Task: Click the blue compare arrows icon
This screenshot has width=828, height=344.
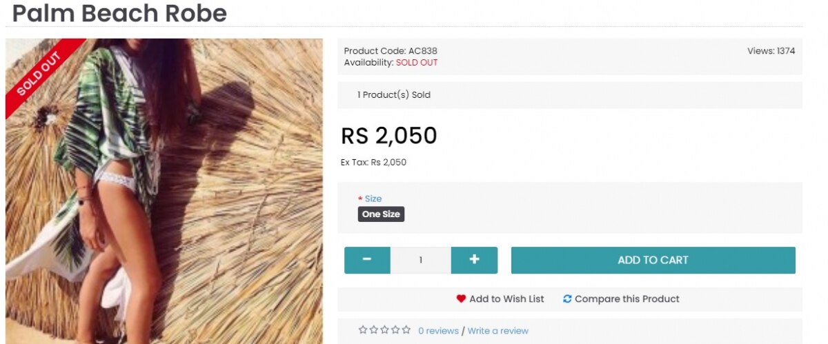Action: [x=567, y=299]
